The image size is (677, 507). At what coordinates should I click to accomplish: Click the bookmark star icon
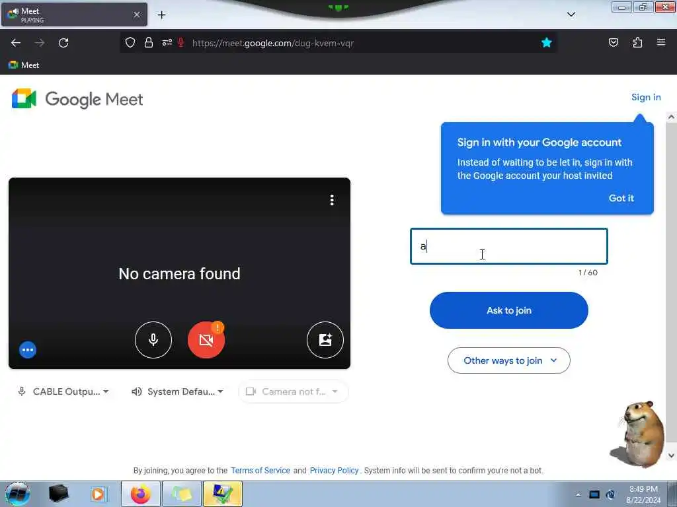click(547, 43)
